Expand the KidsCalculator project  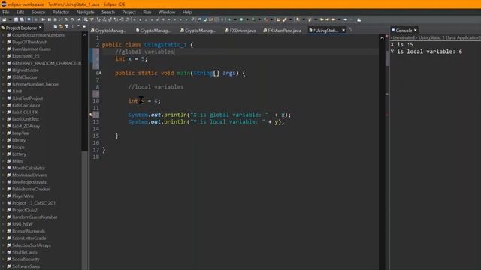tap(3, 105)
